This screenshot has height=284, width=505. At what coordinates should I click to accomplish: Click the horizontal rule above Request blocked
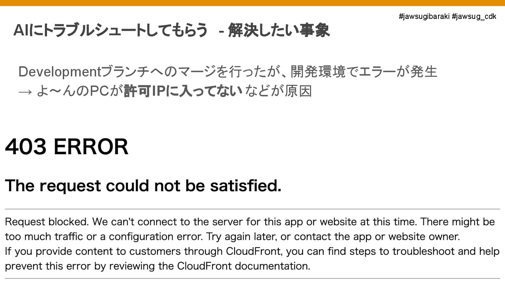click(252, 209)
